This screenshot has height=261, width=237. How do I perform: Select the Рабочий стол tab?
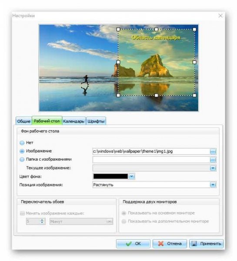click(47, 120)
